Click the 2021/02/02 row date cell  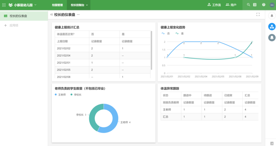72,48
